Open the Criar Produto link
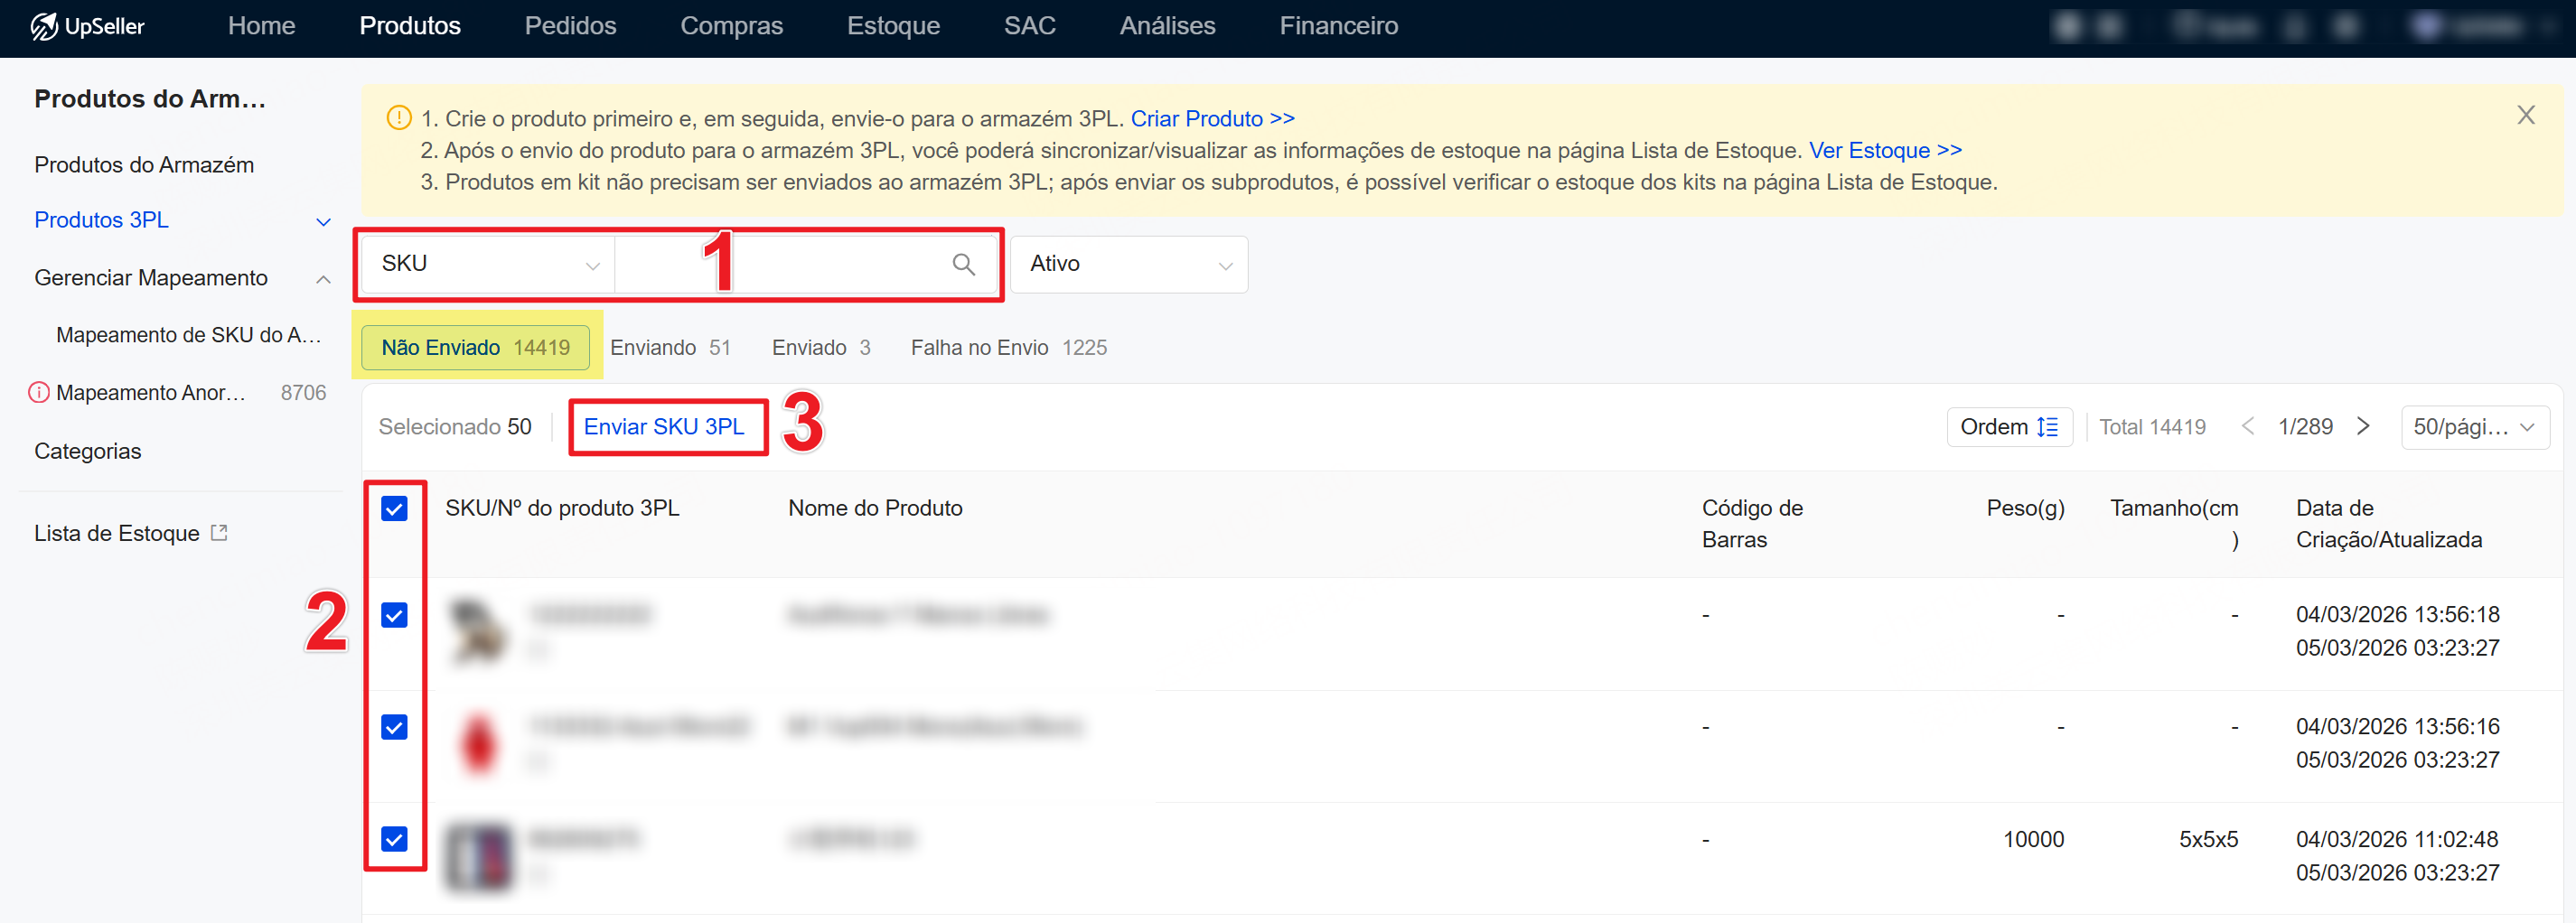2576x923 pixels. [x=1211, y=119]
